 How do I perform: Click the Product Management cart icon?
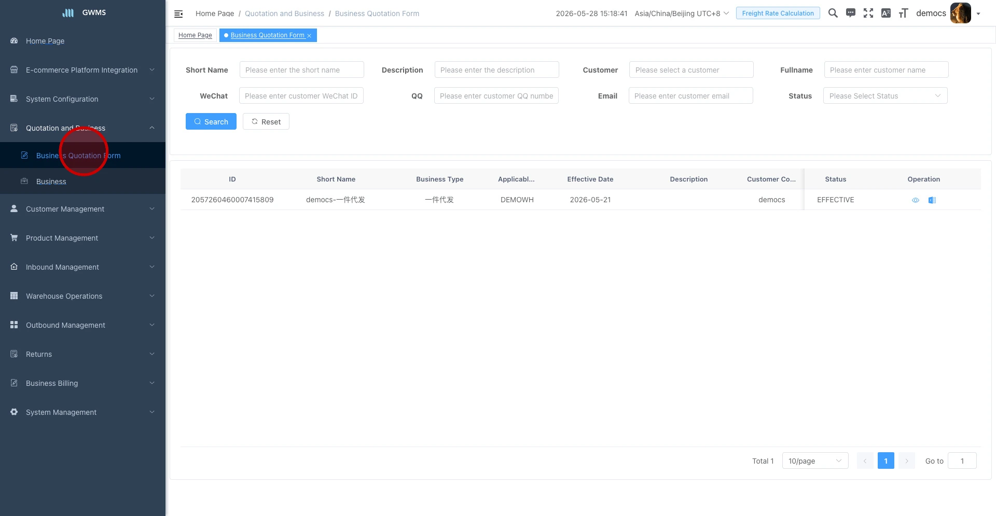point(14,238)
